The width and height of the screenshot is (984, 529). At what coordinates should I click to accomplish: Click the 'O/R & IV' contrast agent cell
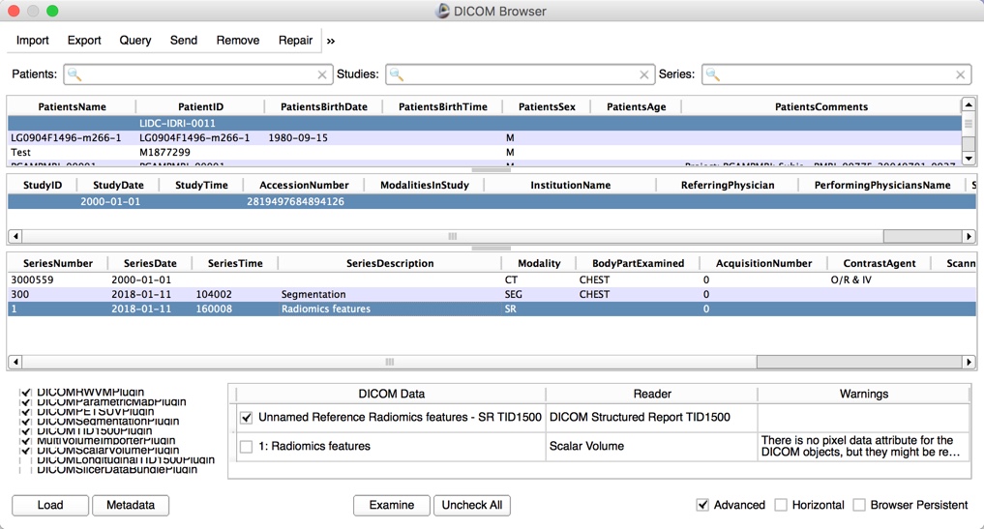coord(850,279)
